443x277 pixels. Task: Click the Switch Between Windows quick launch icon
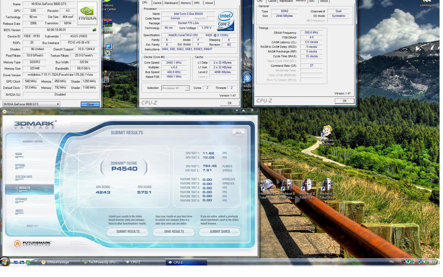tap(22, 262)
